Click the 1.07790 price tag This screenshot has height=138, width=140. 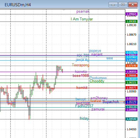point(131,53)
